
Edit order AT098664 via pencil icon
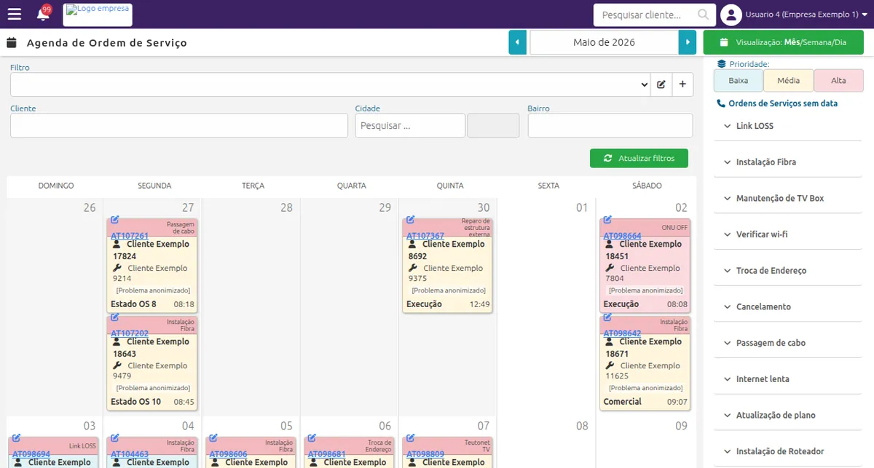click(607, 219)
